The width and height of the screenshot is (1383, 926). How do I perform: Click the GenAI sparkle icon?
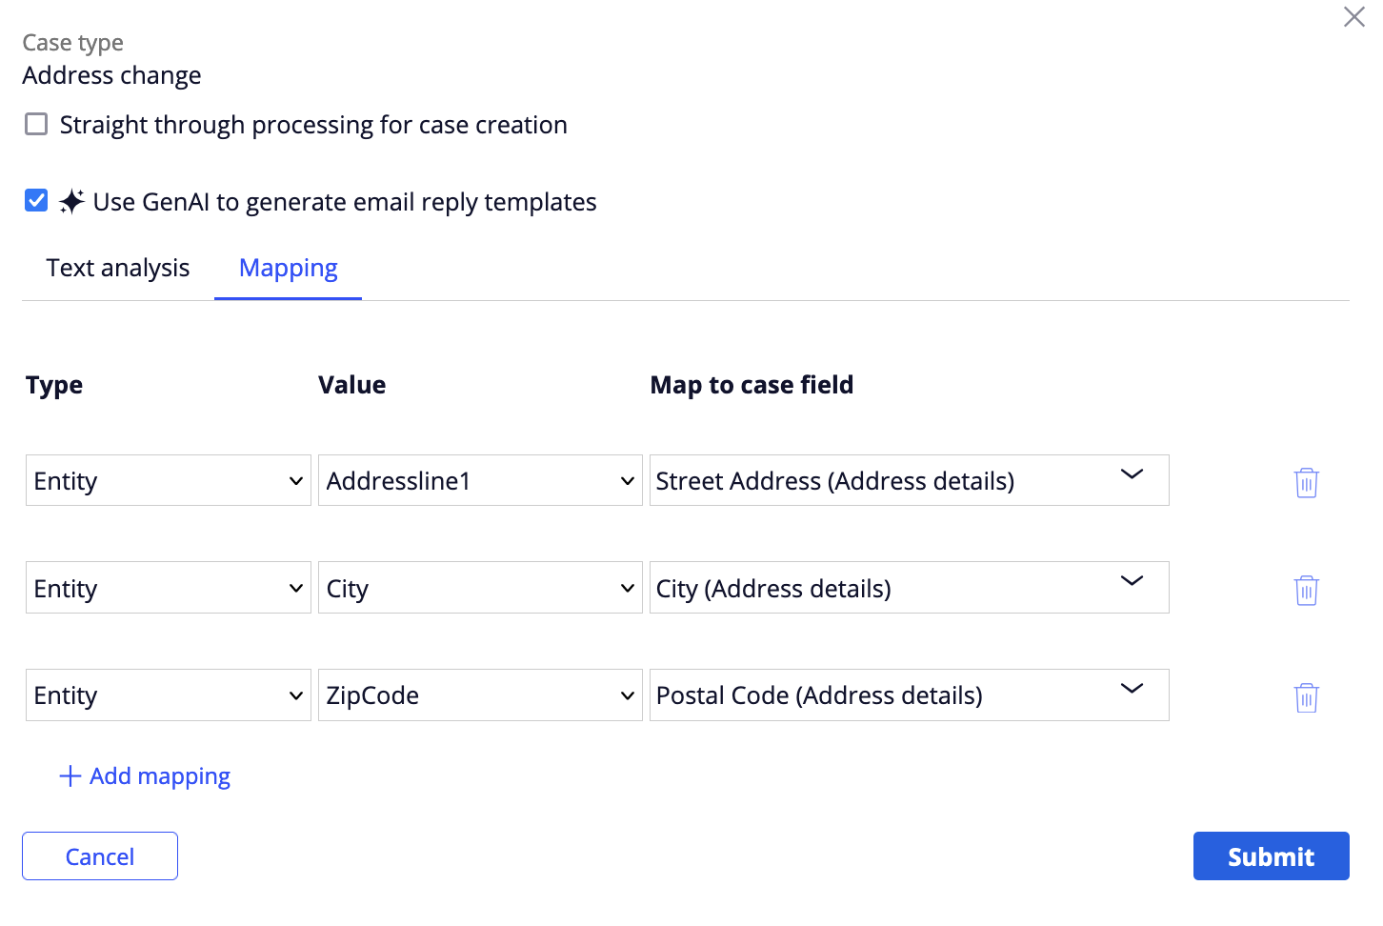click(x=71, y=202)
